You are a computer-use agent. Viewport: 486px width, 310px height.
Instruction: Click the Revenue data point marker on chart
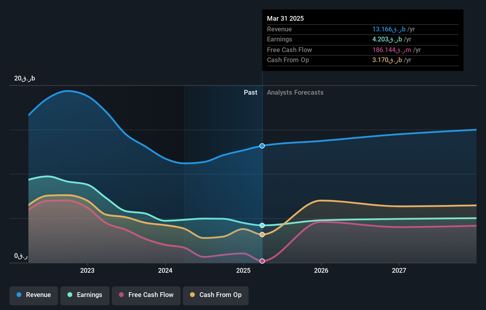(262, 146)
